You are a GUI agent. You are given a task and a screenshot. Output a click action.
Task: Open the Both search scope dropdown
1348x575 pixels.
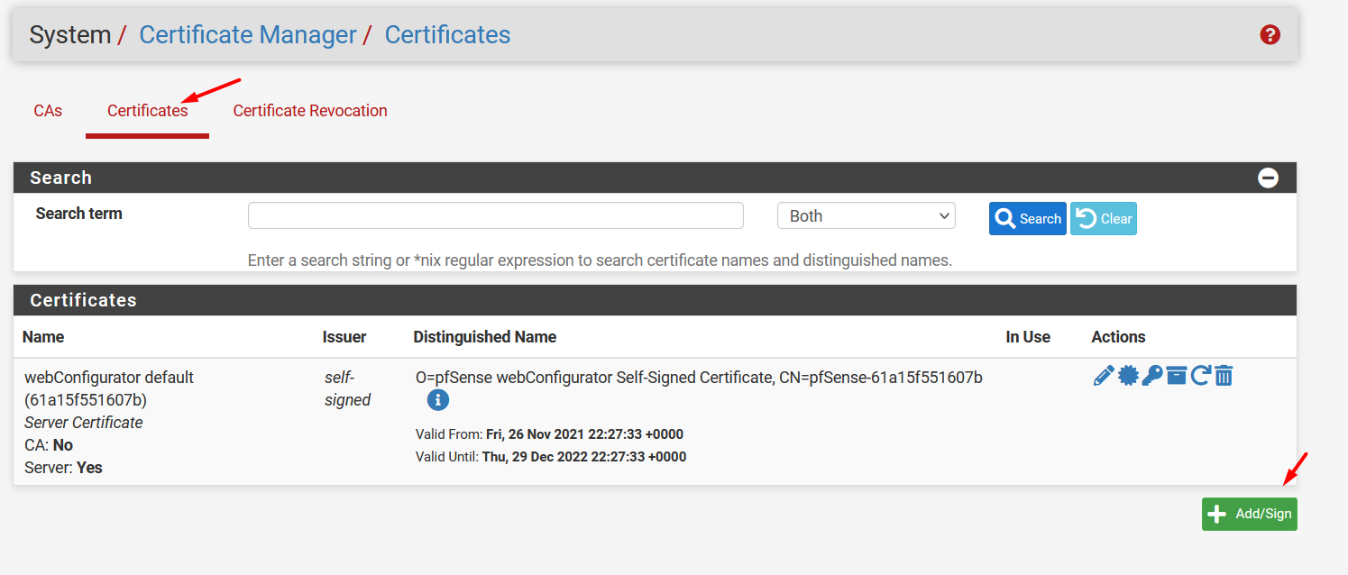(x=866, y=216)
